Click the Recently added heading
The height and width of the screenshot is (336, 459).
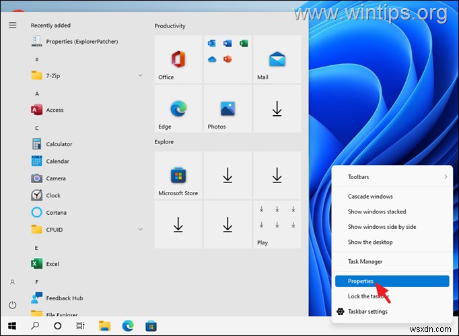coord(50,25)
